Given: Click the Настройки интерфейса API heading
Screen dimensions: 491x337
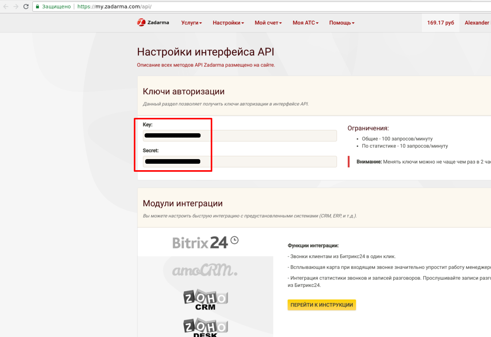Looking at the screenshot, I should point(206,52).
